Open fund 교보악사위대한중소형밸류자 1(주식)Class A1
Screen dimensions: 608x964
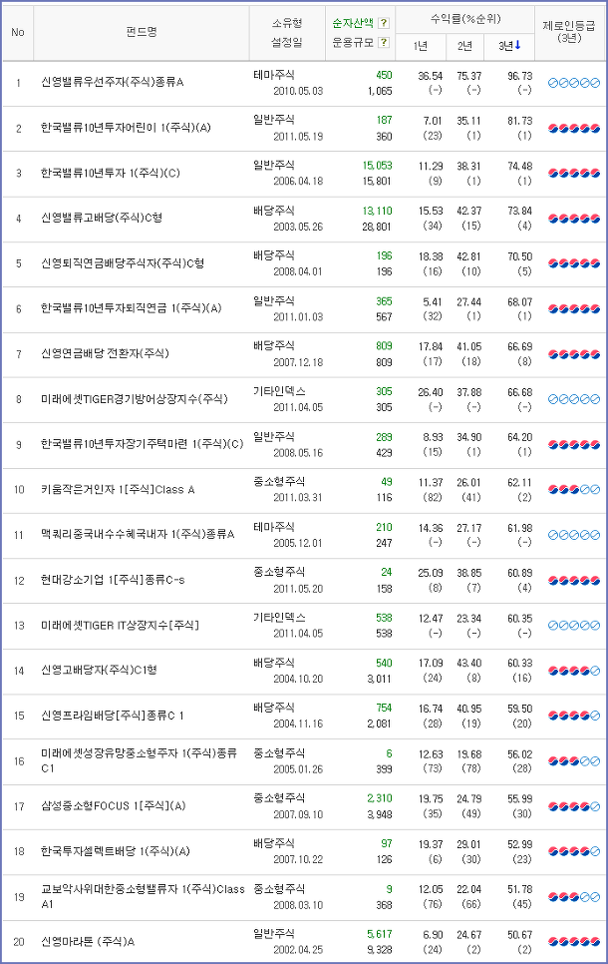(143, 896)
